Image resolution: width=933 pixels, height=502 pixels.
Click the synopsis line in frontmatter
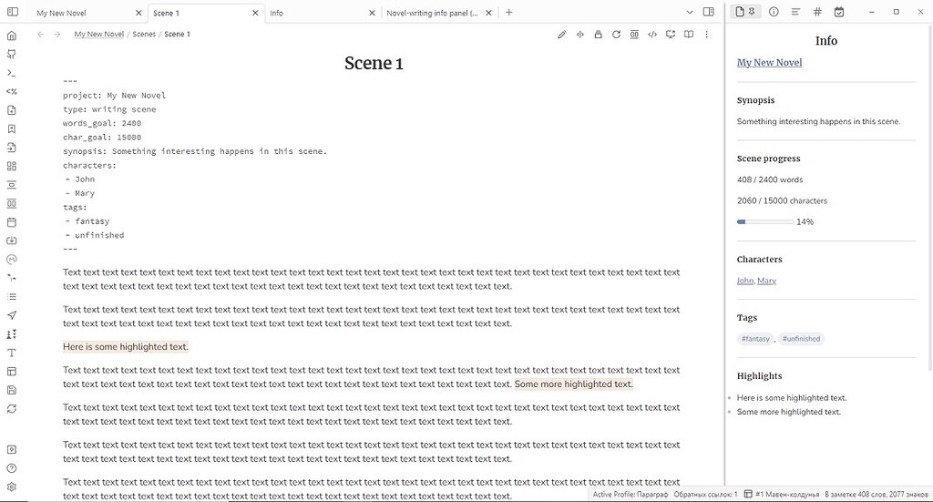pos(195,151)
